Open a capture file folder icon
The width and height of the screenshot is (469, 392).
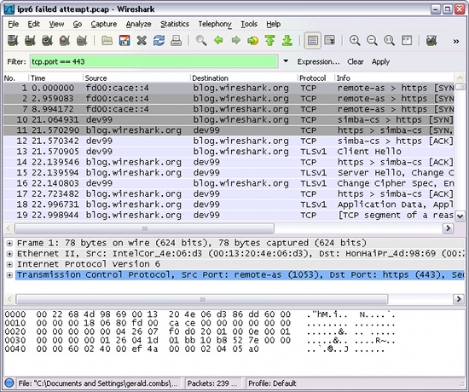[x=107, y=40]
